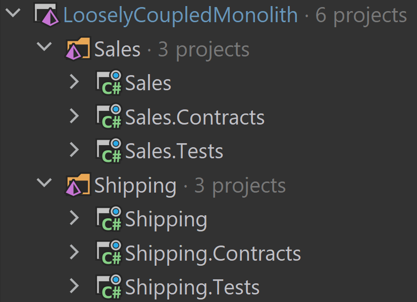Click the Sales solution folder icon
Viewport: 417px width, 302px height.
[78, 48]
